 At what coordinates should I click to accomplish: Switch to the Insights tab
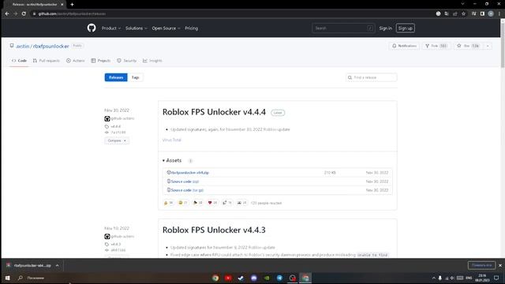pyautogui.click(x=152, y=61)
